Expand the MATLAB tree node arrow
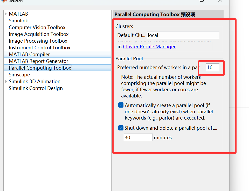Screen dimensions: 249x191 pos(6,14)
